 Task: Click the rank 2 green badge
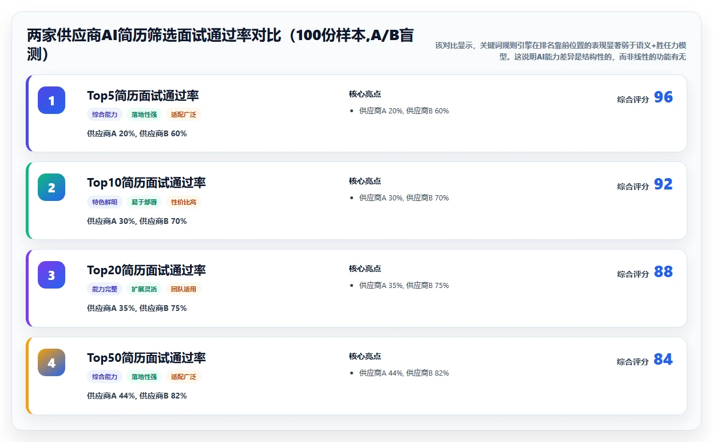[52, 187]
